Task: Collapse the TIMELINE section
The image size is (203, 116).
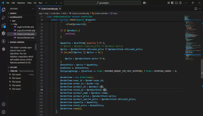Action: click(22, 71)
